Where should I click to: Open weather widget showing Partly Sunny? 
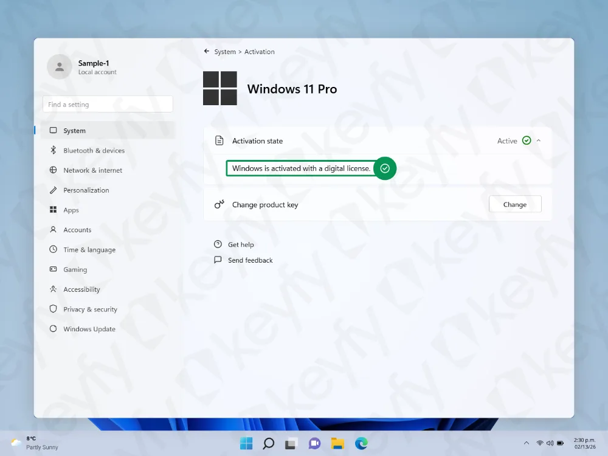(34, 443)
